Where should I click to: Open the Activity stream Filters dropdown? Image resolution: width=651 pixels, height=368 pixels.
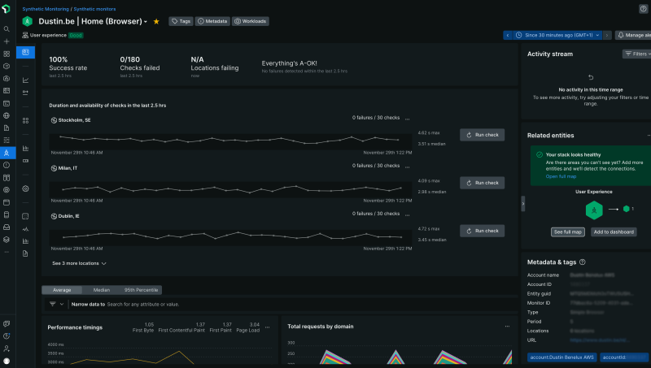click(x=637, y=54)
